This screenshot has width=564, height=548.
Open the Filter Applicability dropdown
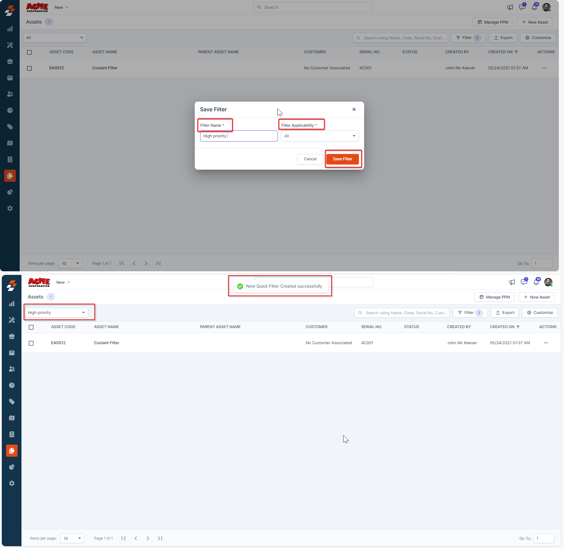click(x=320, y=136)
